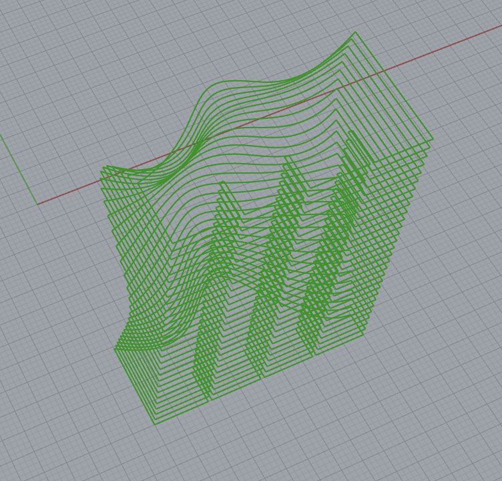Select the lower-right corner of the contour stack
Screen dimensions: 502x481
tap(364, 333)
